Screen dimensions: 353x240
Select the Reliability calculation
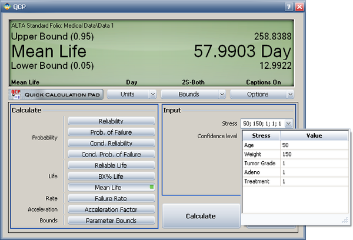(111, 121)
